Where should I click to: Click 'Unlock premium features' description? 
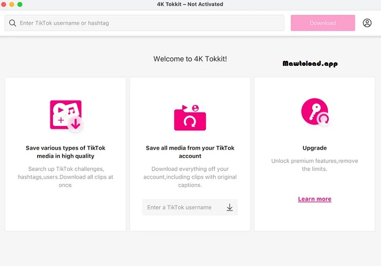pyautogui.click(x=314, y=165)
